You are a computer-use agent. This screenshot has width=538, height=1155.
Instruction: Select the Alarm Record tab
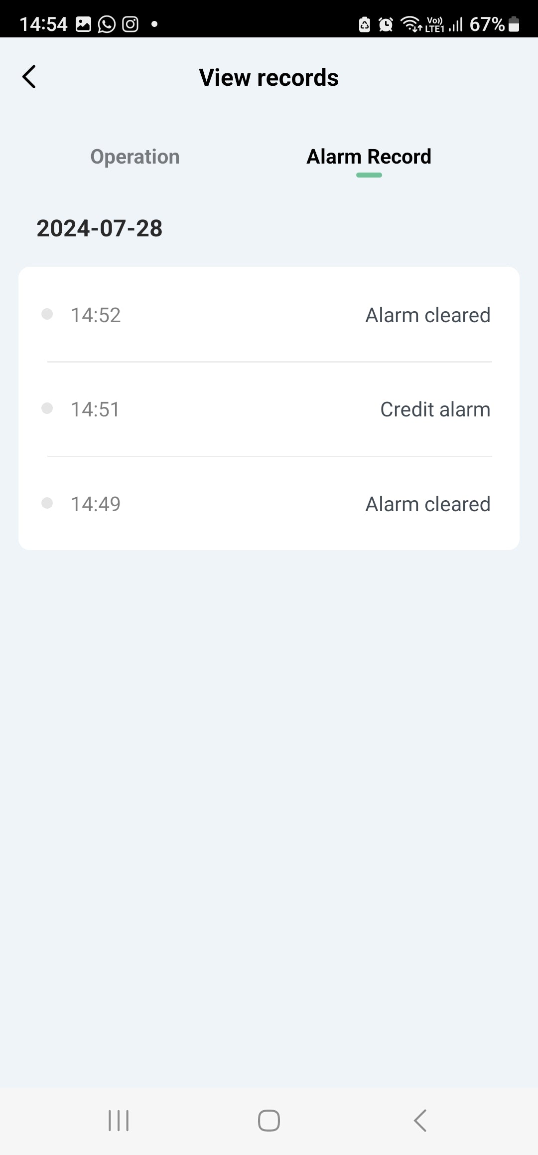(x=369, y=157)
